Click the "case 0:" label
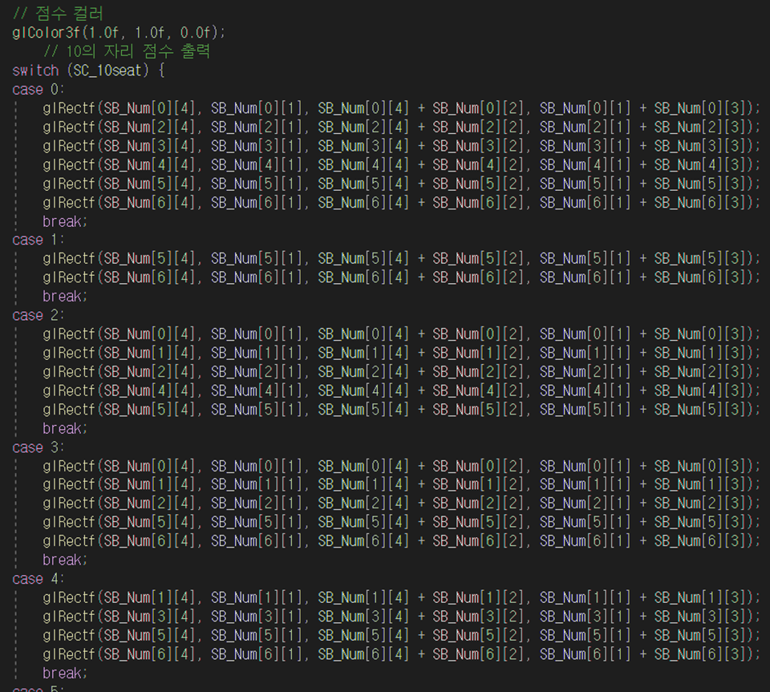 click(38, 89)
